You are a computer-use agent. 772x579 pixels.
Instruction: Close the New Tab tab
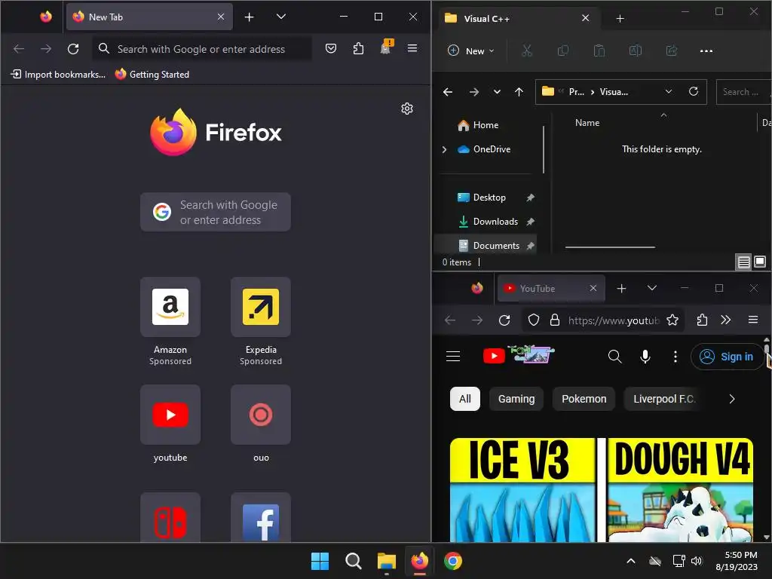[x=221, y=17]
